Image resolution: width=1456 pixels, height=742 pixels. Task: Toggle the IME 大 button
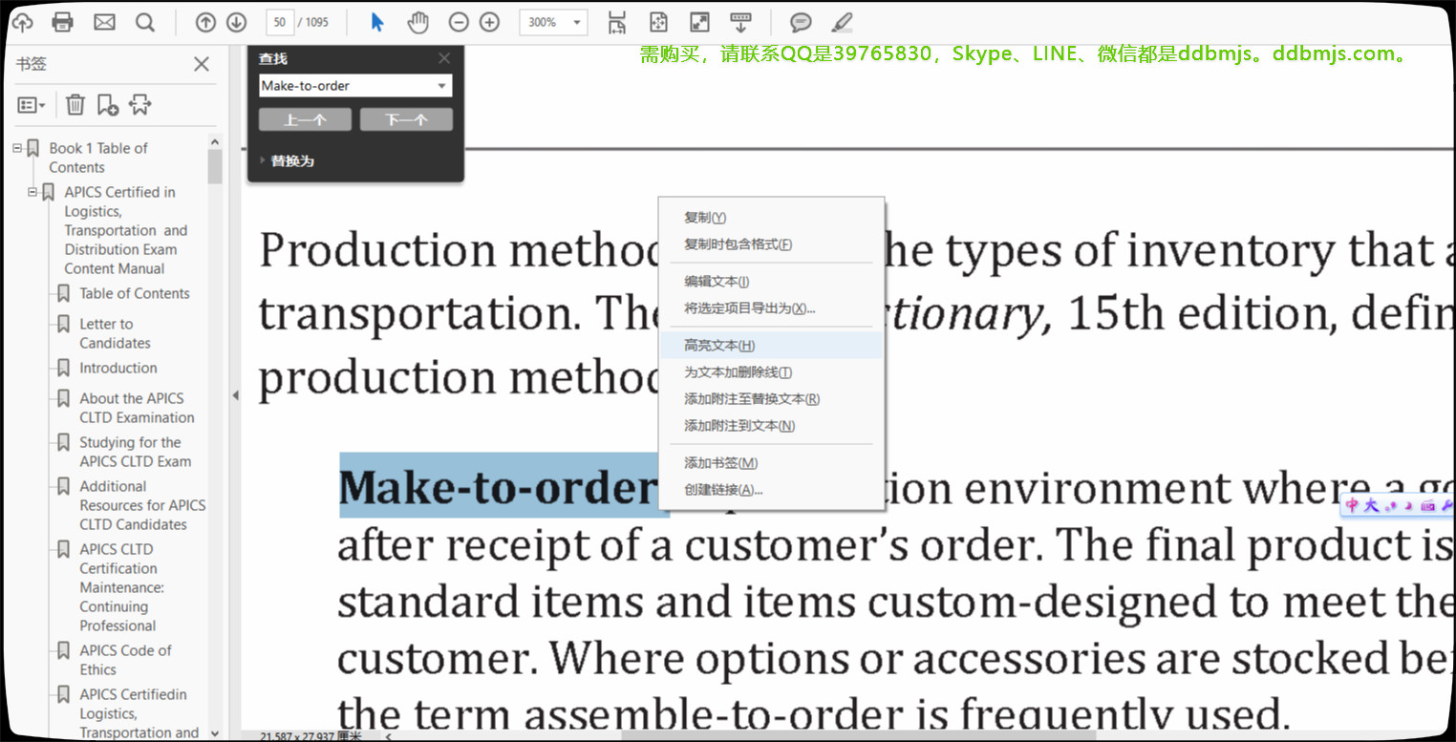click(x=1371, y=506)
